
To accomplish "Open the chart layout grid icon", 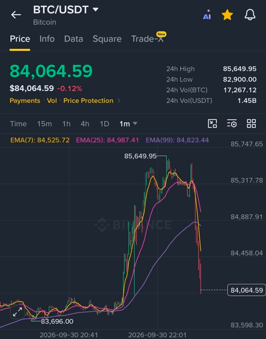I will 251,123.
